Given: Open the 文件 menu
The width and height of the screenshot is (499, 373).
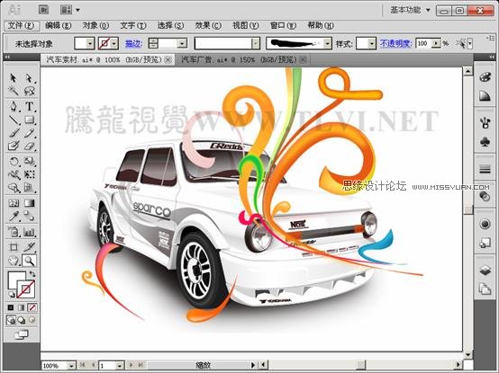Looking at the screenshot, I should (x=22, y=26).
